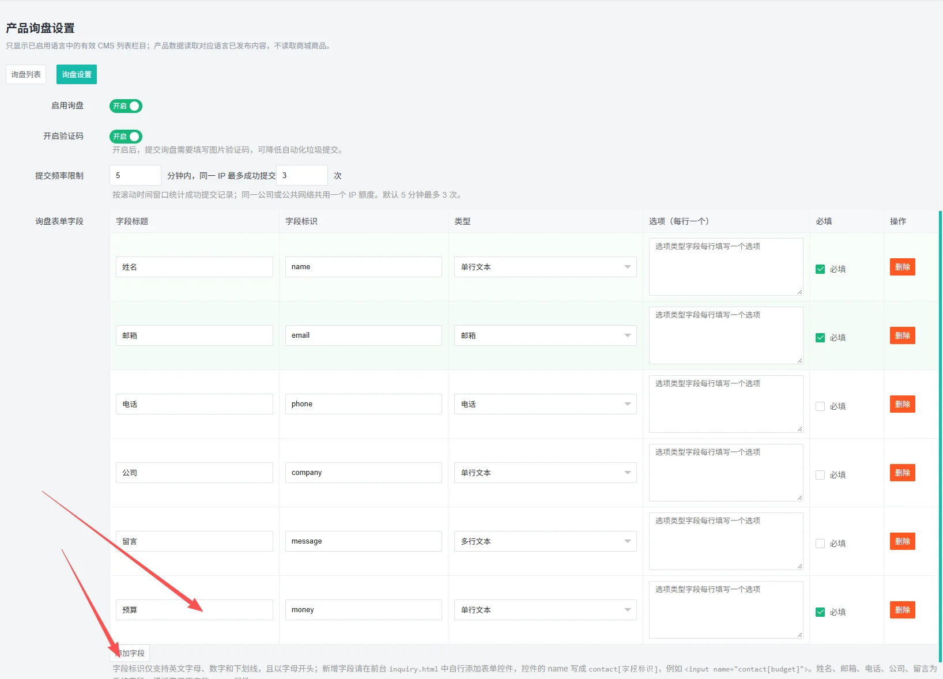Click the 公司 field title input
The width and height of the screenshot is (943, 679).
(194, 473)
